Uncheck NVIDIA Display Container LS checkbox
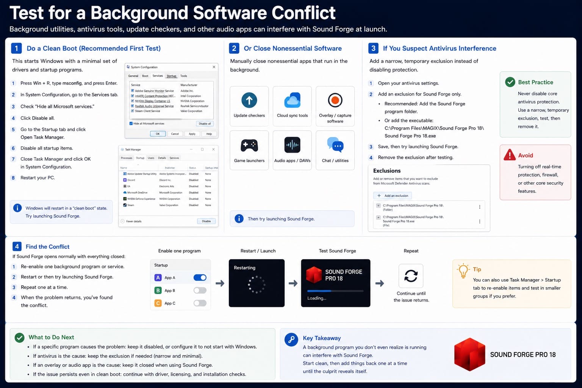This screenshot has width=582, height=388. pyautogui.click(x=132, y=101)
